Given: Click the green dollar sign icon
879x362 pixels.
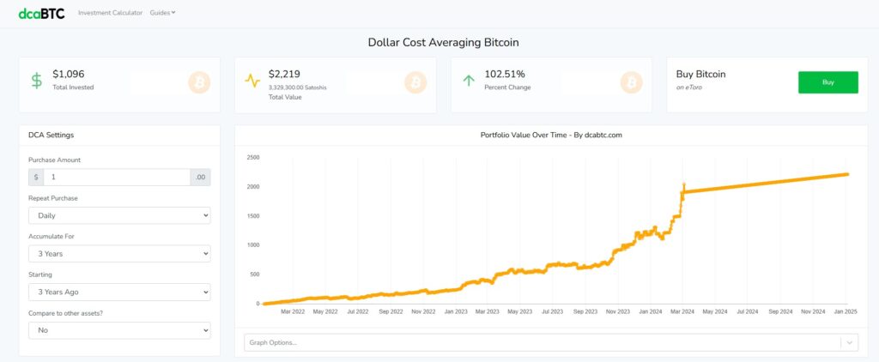Looking at the screenshot, I should [36, 81].
